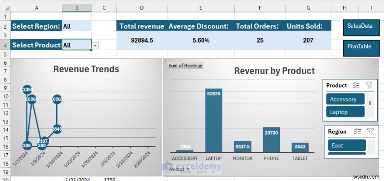This screenshot has height=181, width=384.
Task: Click the Region slicer scrollbar
Action: (x=372, y=147)
